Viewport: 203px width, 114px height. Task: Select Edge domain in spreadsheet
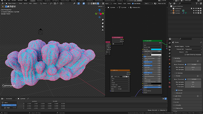tap(9, 108)
